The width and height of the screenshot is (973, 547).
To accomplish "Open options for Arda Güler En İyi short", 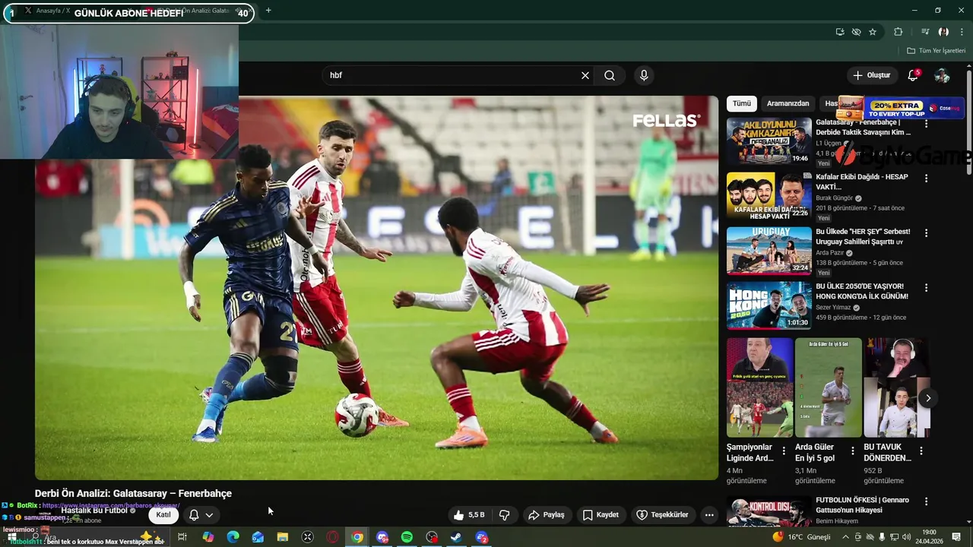I will pos(852,451).
